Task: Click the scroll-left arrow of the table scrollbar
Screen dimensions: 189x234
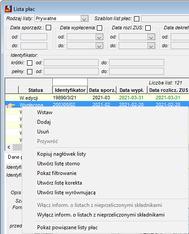Action: (x=9, y=147)
